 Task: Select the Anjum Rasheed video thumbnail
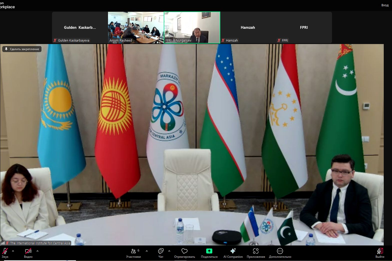tap(136, 28)
